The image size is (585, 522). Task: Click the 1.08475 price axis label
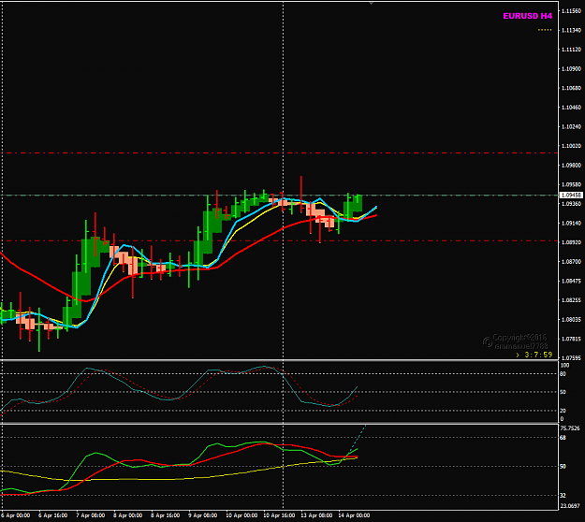(x=571, y=282)
